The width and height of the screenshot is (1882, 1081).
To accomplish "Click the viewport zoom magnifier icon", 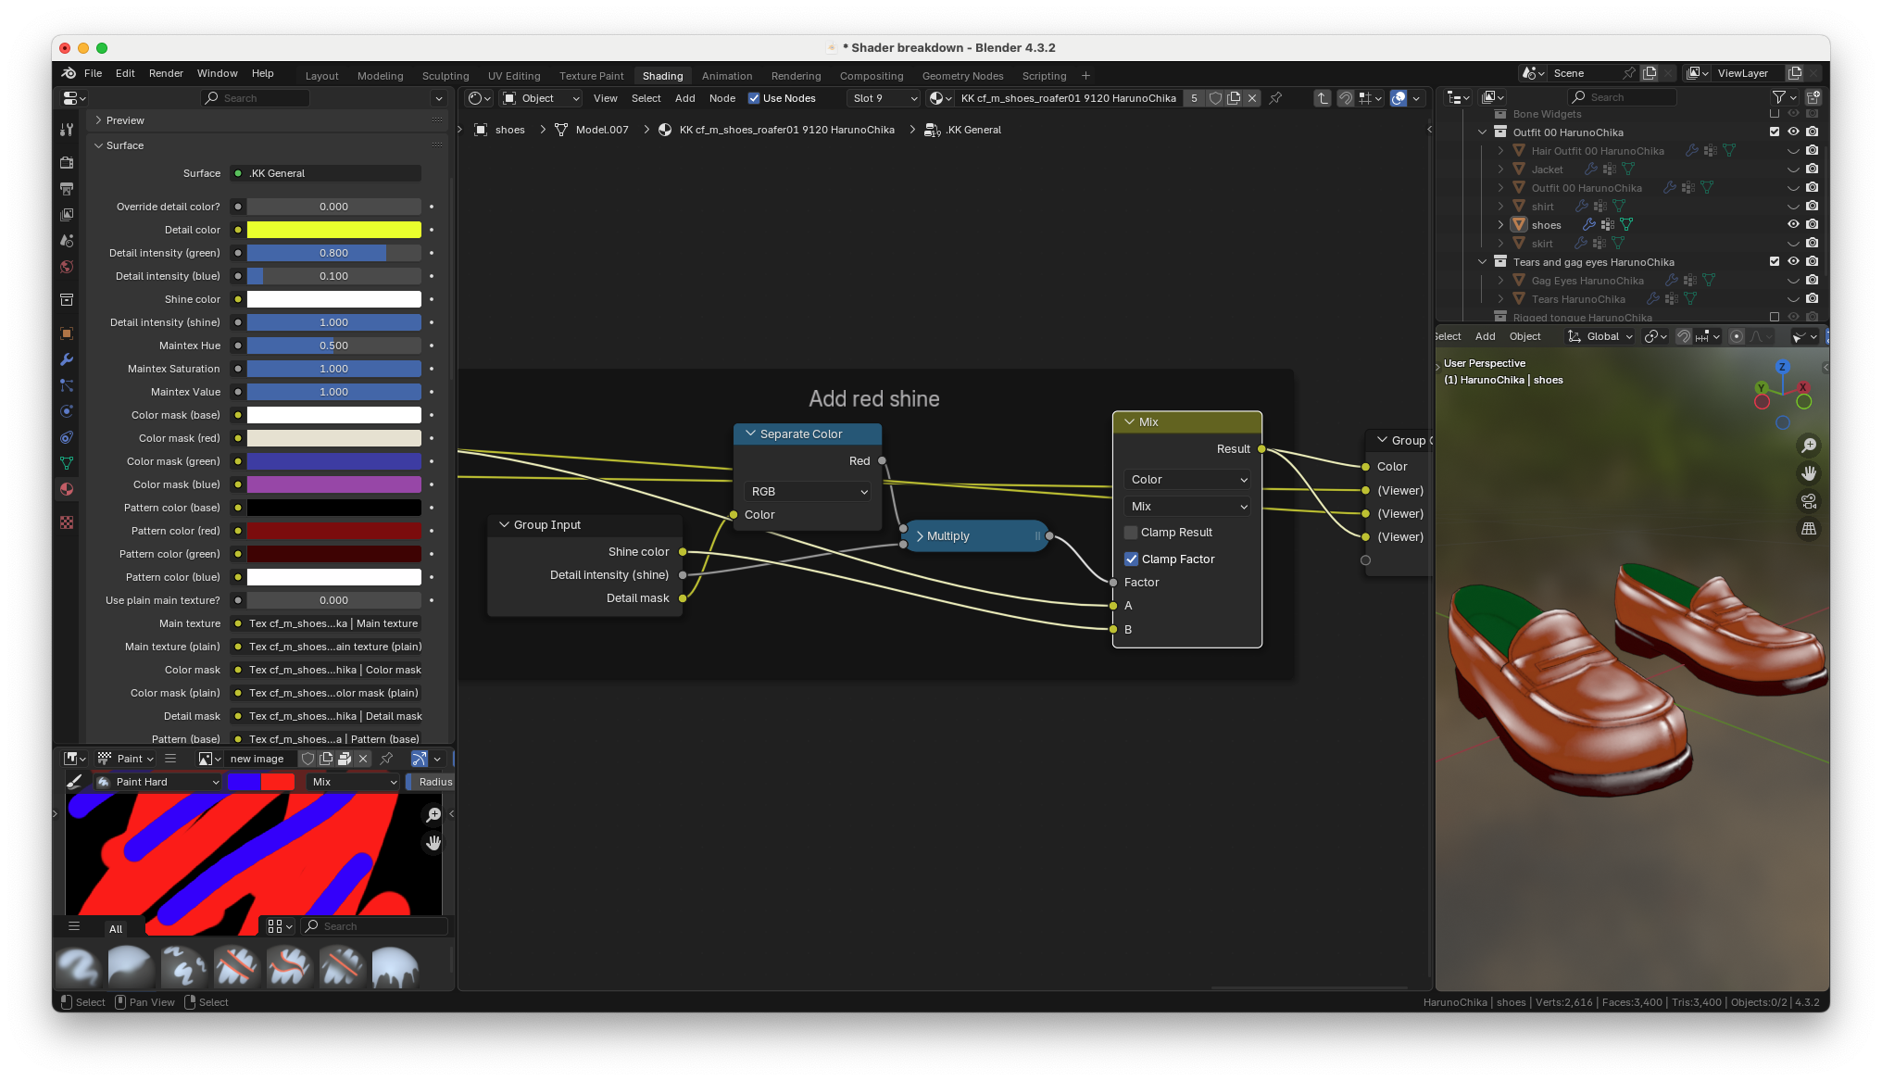I will [x=1808, y=446].
